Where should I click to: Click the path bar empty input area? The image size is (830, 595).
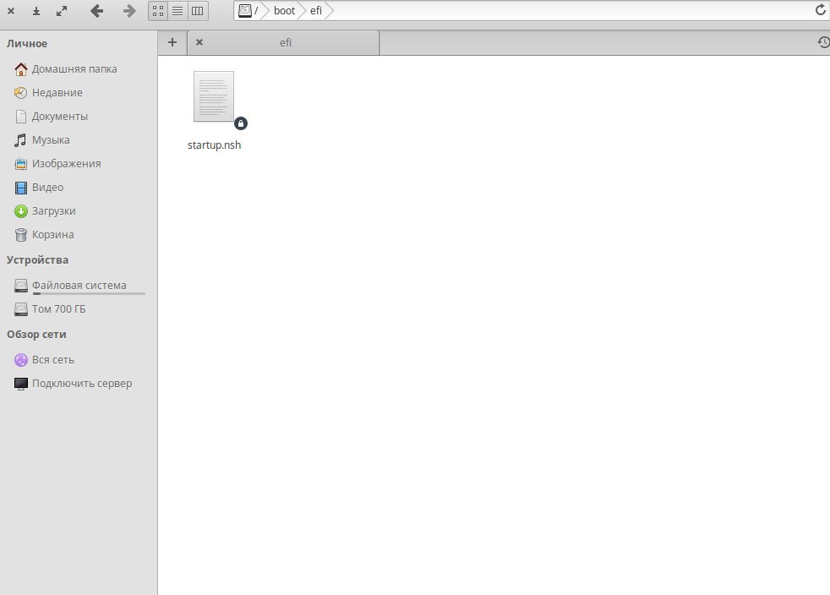pyautogui.click(x=571, y=11)
